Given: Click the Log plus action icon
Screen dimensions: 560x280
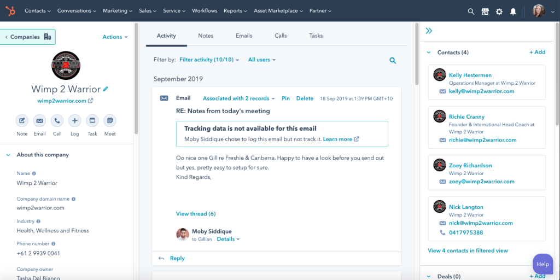Looking at the screenshot, I should point(74,121).
